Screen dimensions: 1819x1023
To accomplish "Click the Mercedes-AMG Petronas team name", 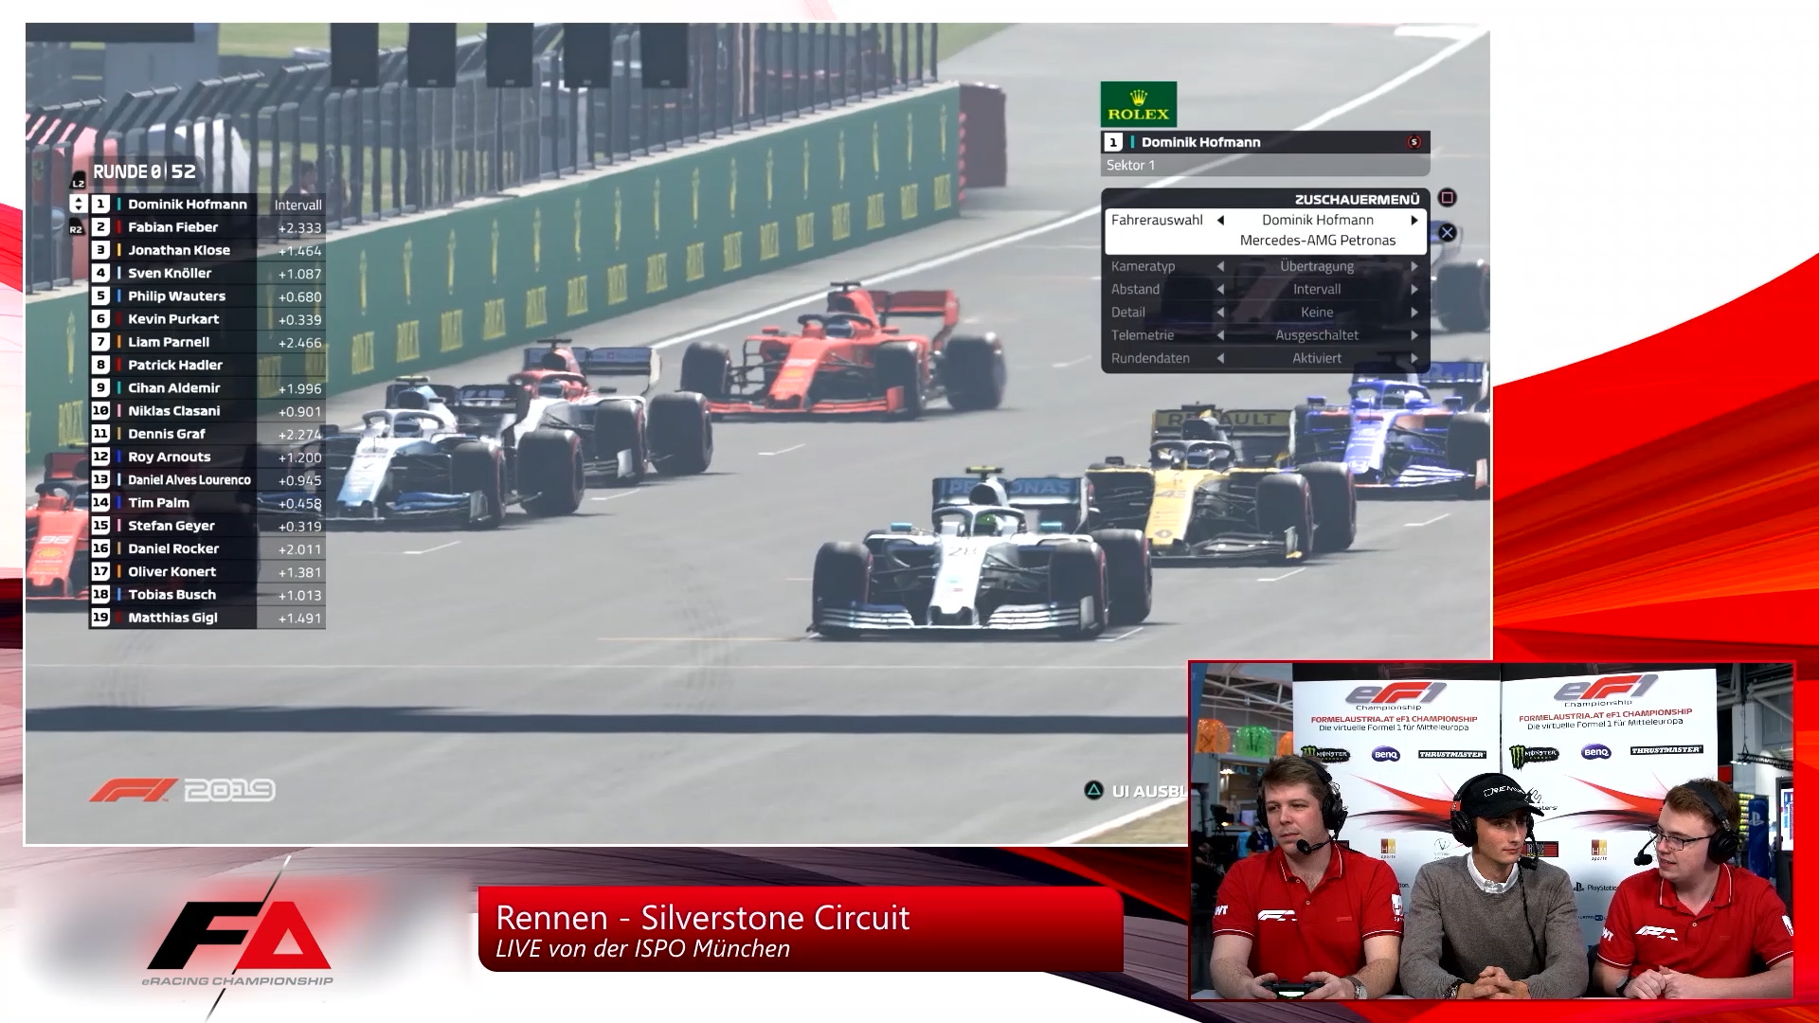I will pyautogui.click(x=1317, y=241).
